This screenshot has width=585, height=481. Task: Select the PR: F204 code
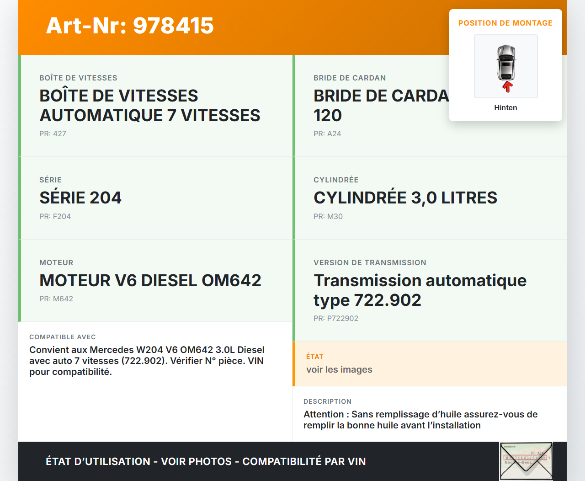tap(55, 217)
